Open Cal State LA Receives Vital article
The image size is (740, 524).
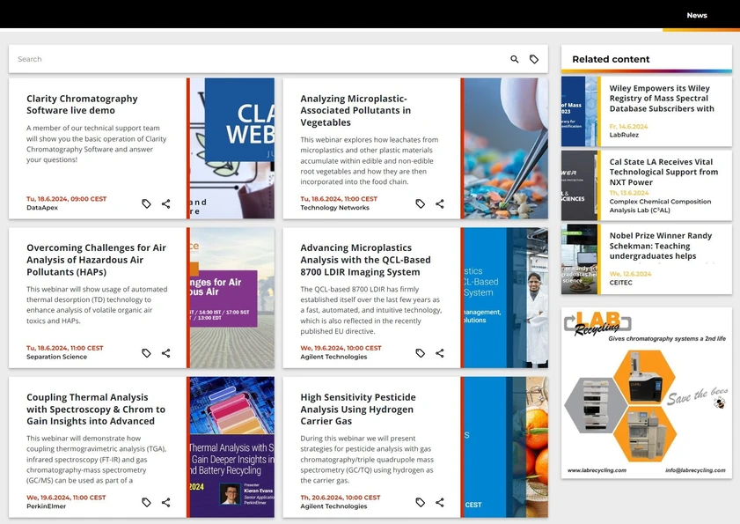pyautogui.click(x=663, y=172)
